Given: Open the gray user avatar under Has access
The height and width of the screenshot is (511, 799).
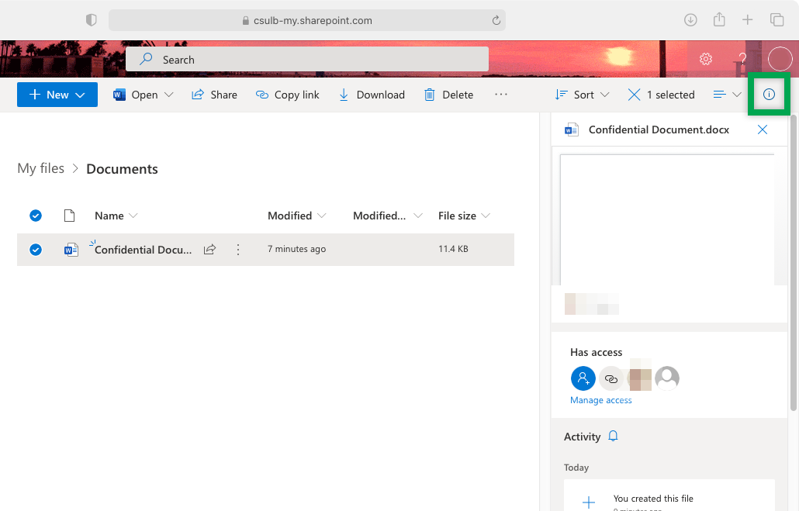Looking at the screenshot, I should pos(667,378).
